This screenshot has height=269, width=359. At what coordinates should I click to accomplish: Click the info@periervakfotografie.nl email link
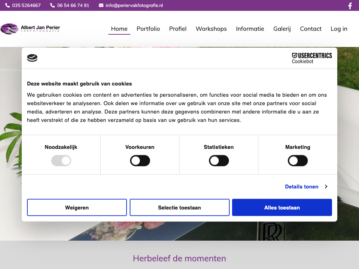coord(134,6)
